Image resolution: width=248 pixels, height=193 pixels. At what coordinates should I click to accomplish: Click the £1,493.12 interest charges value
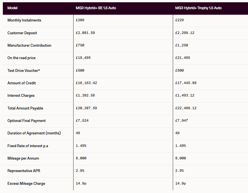tap(185, 95)
